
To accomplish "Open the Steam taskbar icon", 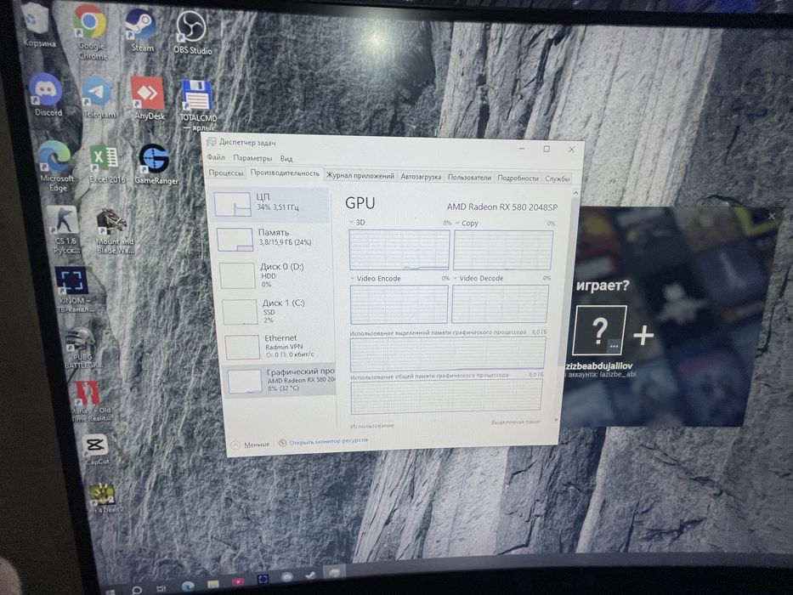I will tap(310, 575).
